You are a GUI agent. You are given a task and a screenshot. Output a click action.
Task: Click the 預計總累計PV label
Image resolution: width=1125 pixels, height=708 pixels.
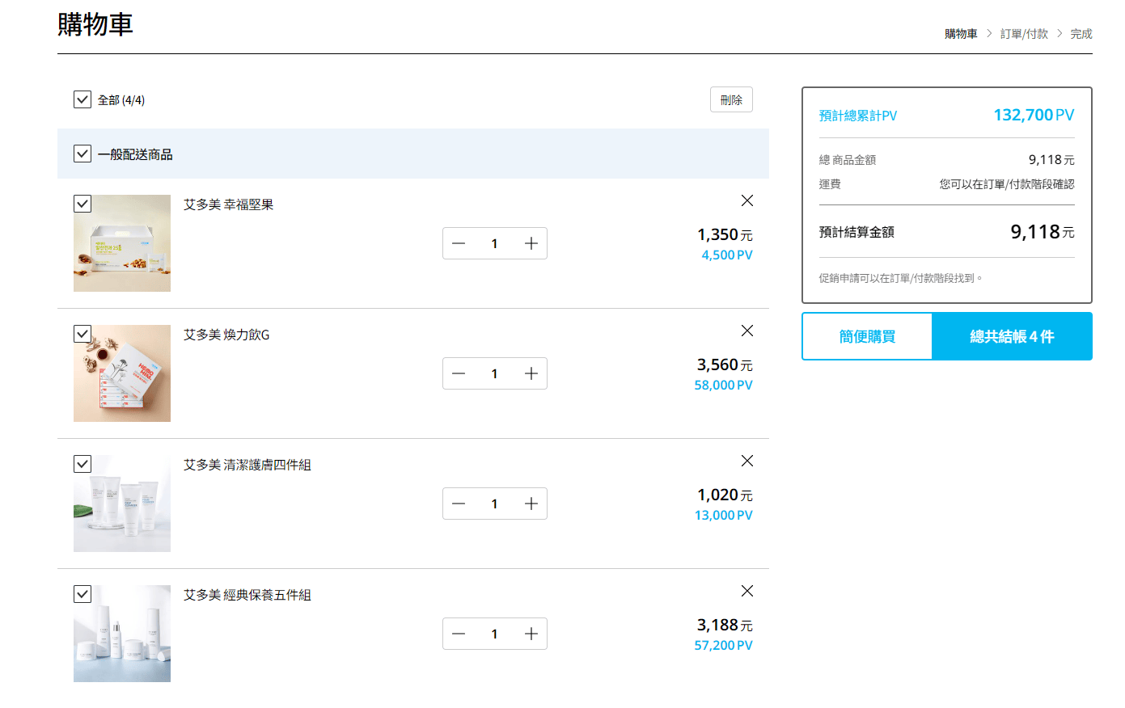point(858,116)
